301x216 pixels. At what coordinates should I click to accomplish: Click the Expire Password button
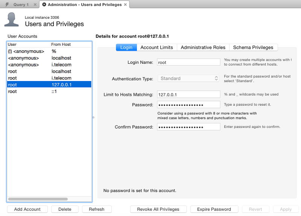[214, 209]
